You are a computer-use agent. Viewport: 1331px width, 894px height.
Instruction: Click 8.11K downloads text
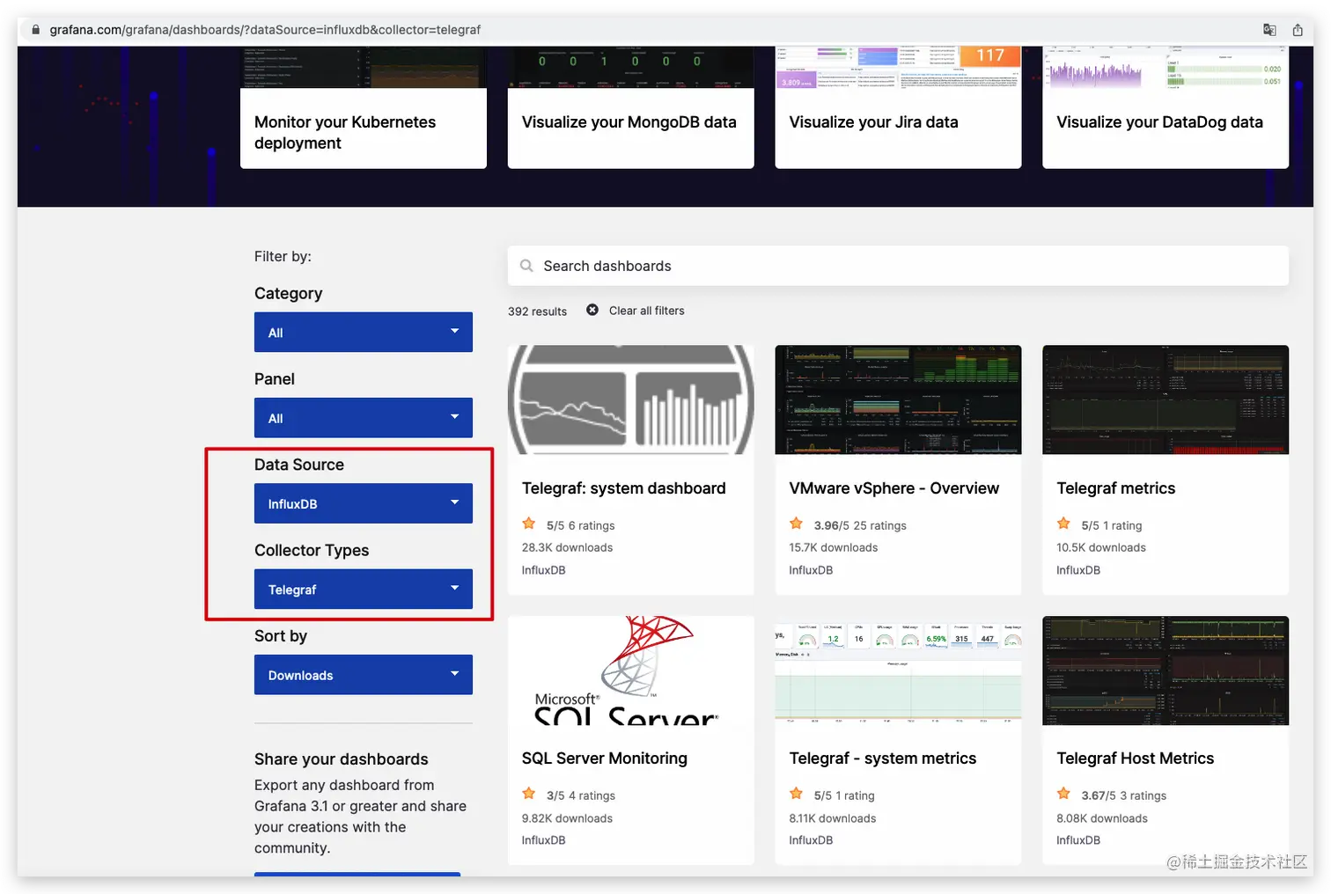click(832, 818)
